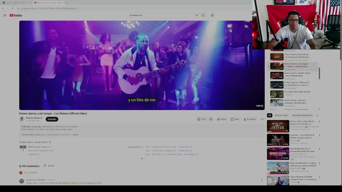The height and width of the screenshot is (192, 342).
Task: Select the From RomeoSantosVEVO filter chip
Action: coord(302,115)
